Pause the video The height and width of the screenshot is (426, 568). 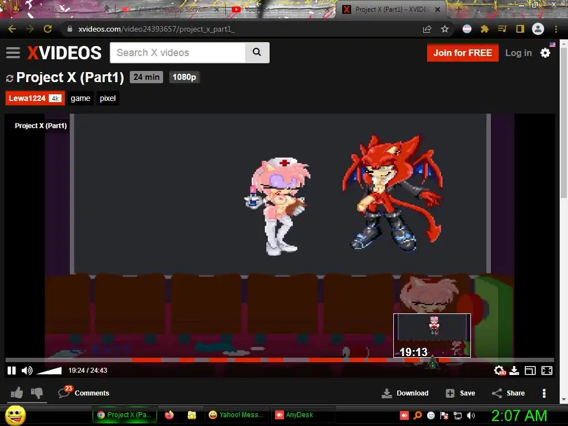12,370
